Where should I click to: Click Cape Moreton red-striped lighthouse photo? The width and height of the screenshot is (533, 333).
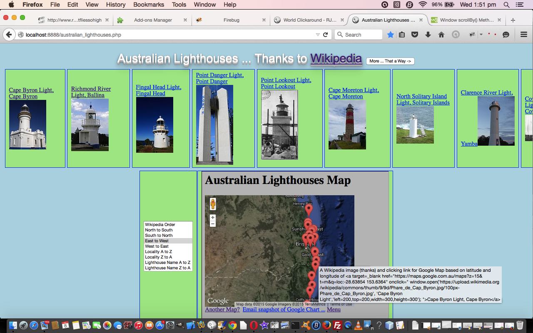347,124
